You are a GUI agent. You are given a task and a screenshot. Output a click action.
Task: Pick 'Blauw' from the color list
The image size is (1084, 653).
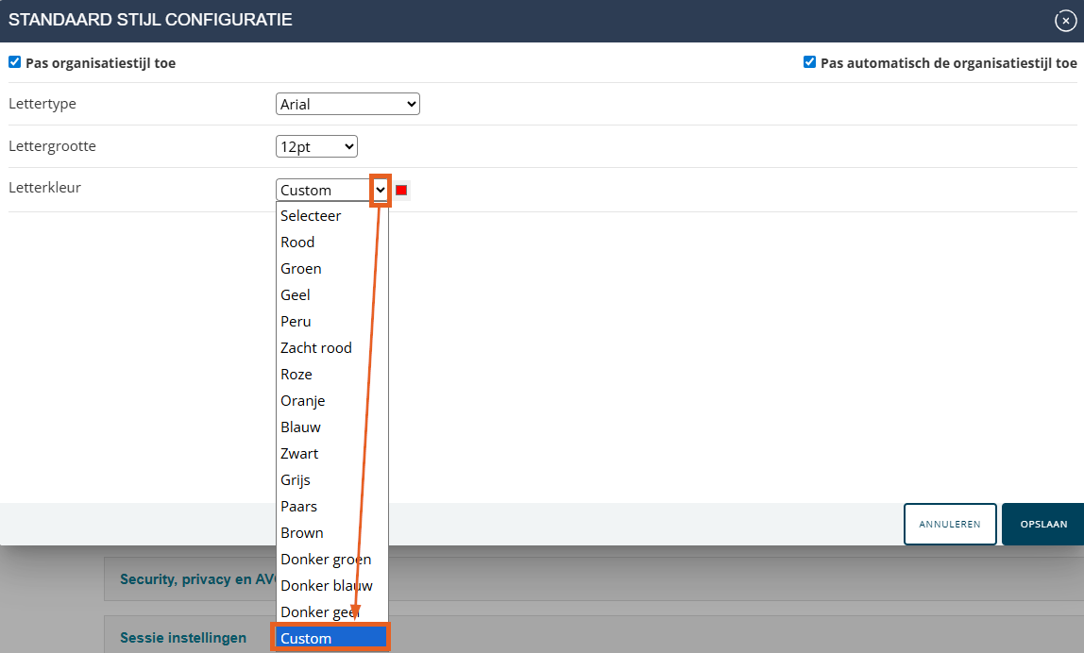(x=331, y=427)
